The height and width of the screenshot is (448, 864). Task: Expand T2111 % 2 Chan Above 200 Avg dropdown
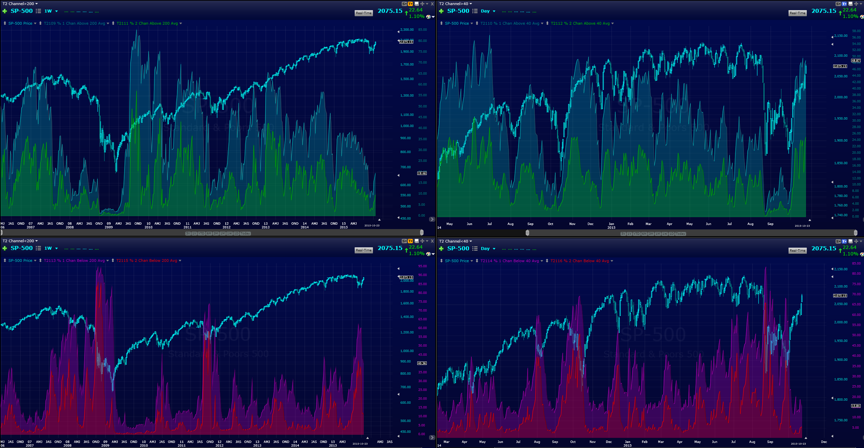point(181,24)
